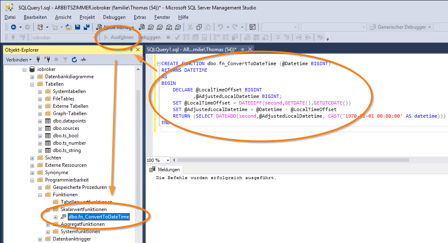Screen dimensions: 448x243
Task: Open the Hilfe menu
Action: tap(183, 17)
